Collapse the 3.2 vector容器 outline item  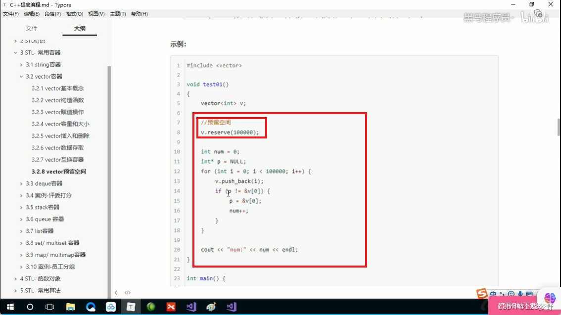21,77
